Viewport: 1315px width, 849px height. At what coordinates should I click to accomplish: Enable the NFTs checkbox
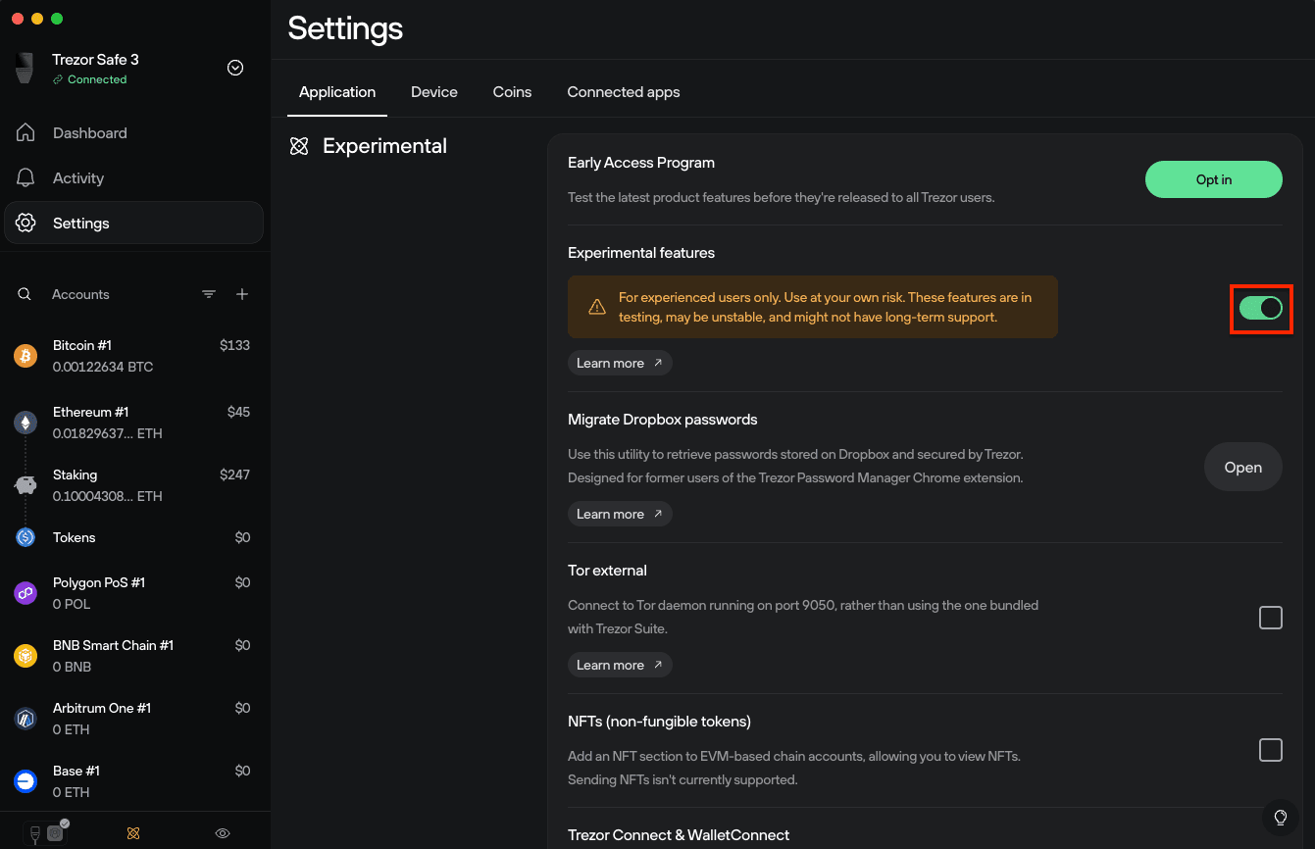[1271, 750]
